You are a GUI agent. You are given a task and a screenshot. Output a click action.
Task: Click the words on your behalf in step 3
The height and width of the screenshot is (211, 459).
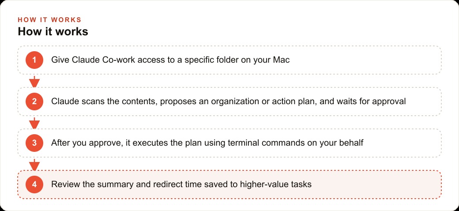point(335,143)
